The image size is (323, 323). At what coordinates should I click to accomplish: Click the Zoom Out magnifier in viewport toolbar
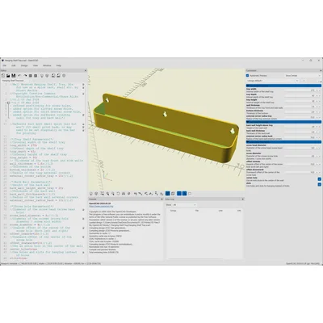(x=113, y=193)
